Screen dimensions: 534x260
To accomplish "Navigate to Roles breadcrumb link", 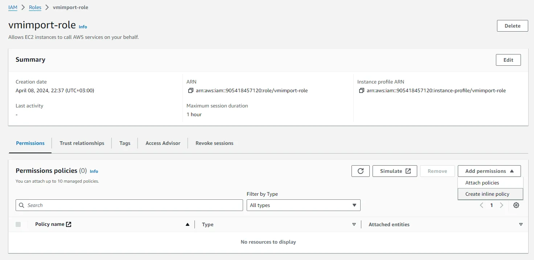I will [35, 7].
